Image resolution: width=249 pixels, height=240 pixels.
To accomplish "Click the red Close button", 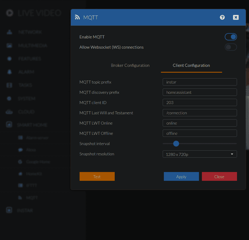I will click(219, 177).
